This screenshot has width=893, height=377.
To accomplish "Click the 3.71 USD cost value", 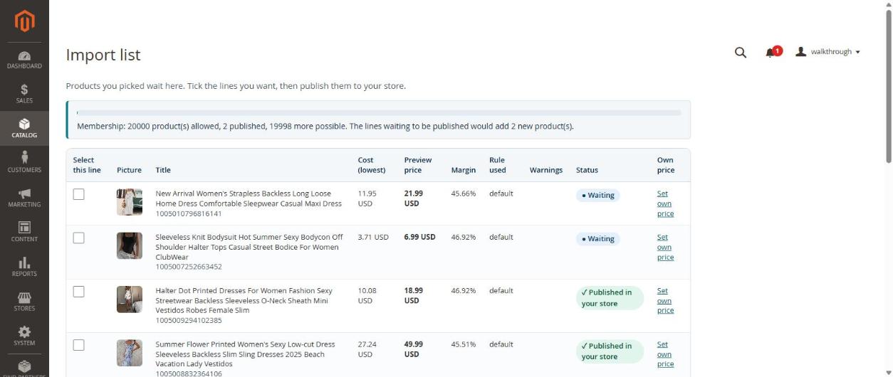I will (x=373, y=237).
